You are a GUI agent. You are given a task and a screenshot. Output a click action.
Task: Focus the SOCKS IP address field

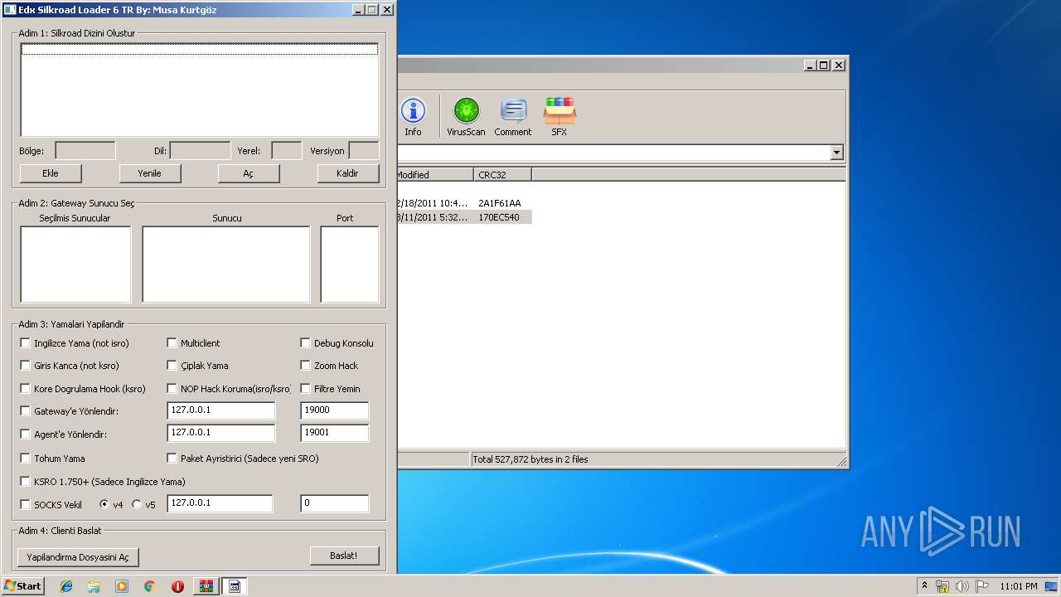(x=220, y=503)
